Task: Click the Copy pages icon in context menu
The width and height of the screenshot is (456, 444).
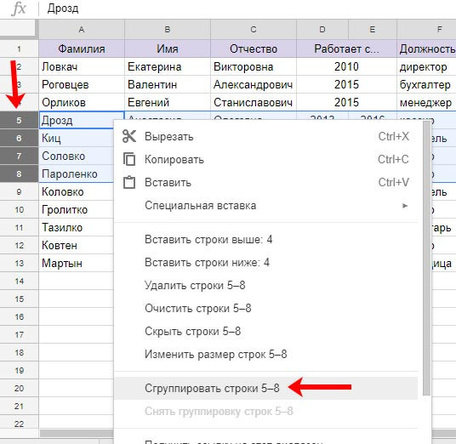Action: tap(129, 159)
